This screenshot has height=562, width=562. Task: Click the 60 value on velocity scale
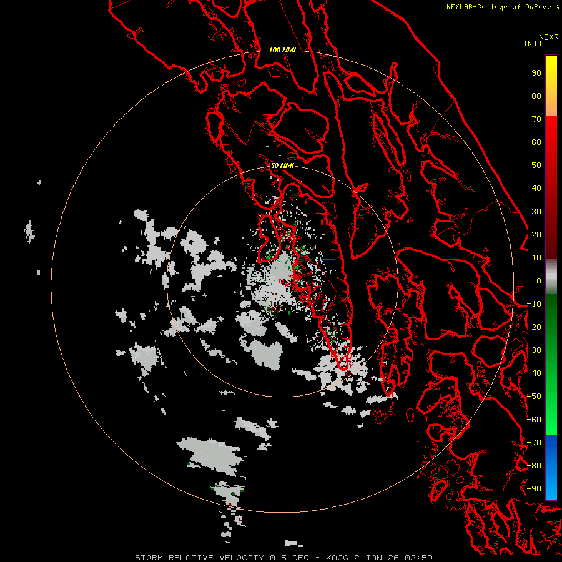coord(536,142)
